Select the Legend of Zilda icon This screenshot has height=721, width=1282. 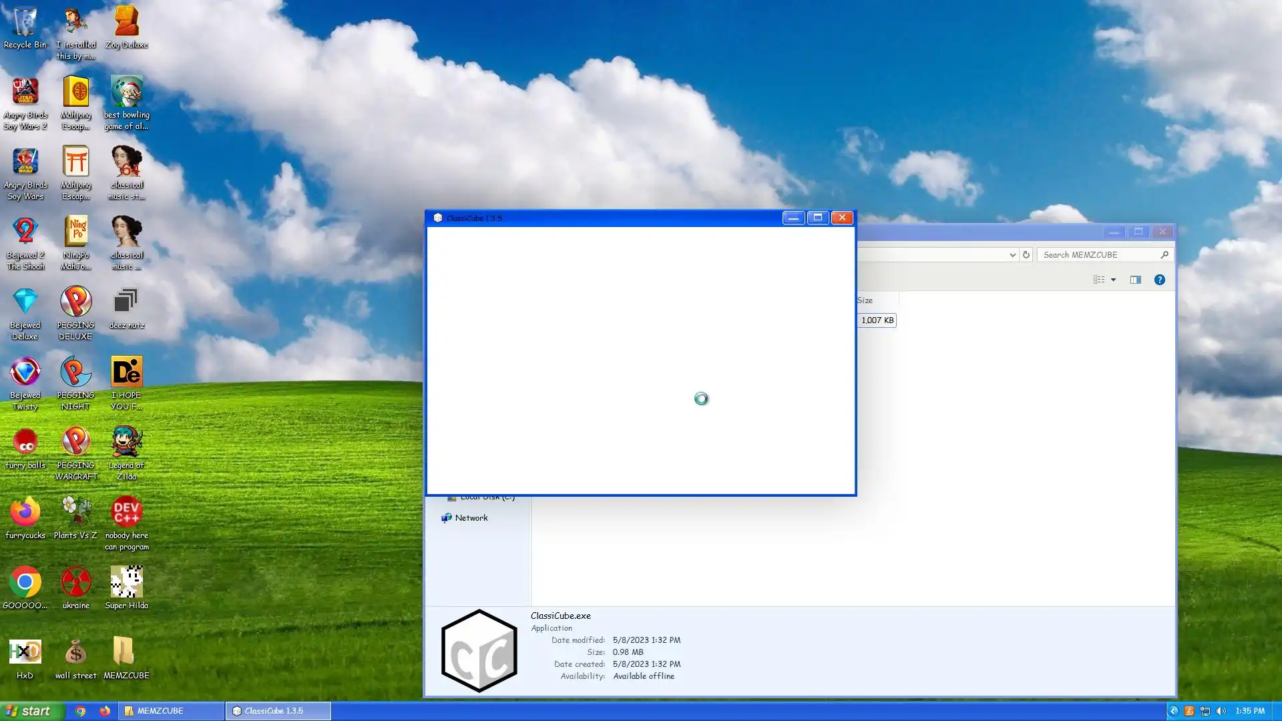[126, 443]
